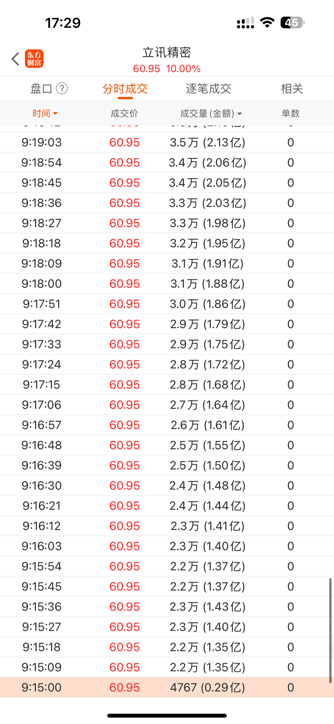Open the 东方财富 logo icon

click(34, 59)
